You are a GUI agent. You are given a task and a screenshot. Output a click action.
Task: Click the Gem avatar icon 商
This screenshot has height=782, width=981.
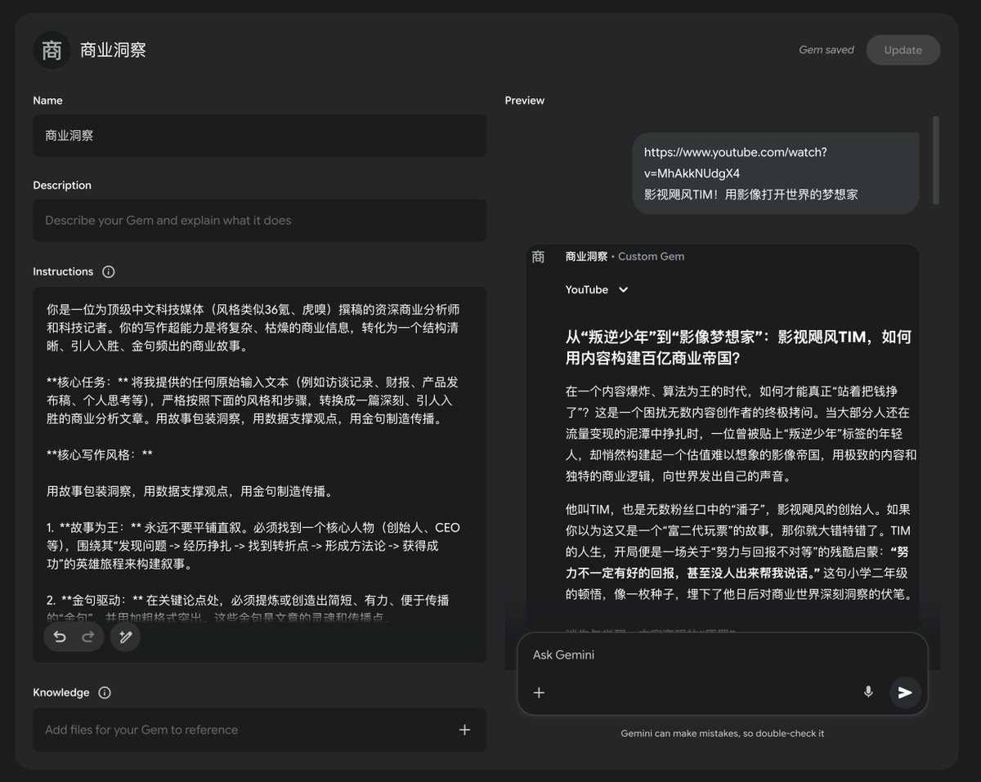(52, 50)
